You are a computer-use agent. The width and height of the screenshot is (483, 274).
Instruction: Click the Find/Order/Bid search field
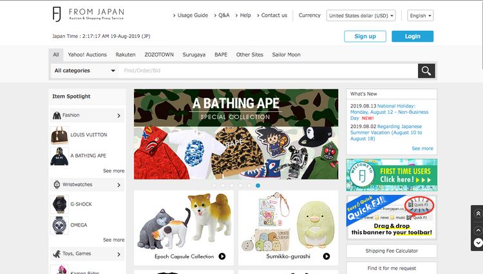pos(268,71)
